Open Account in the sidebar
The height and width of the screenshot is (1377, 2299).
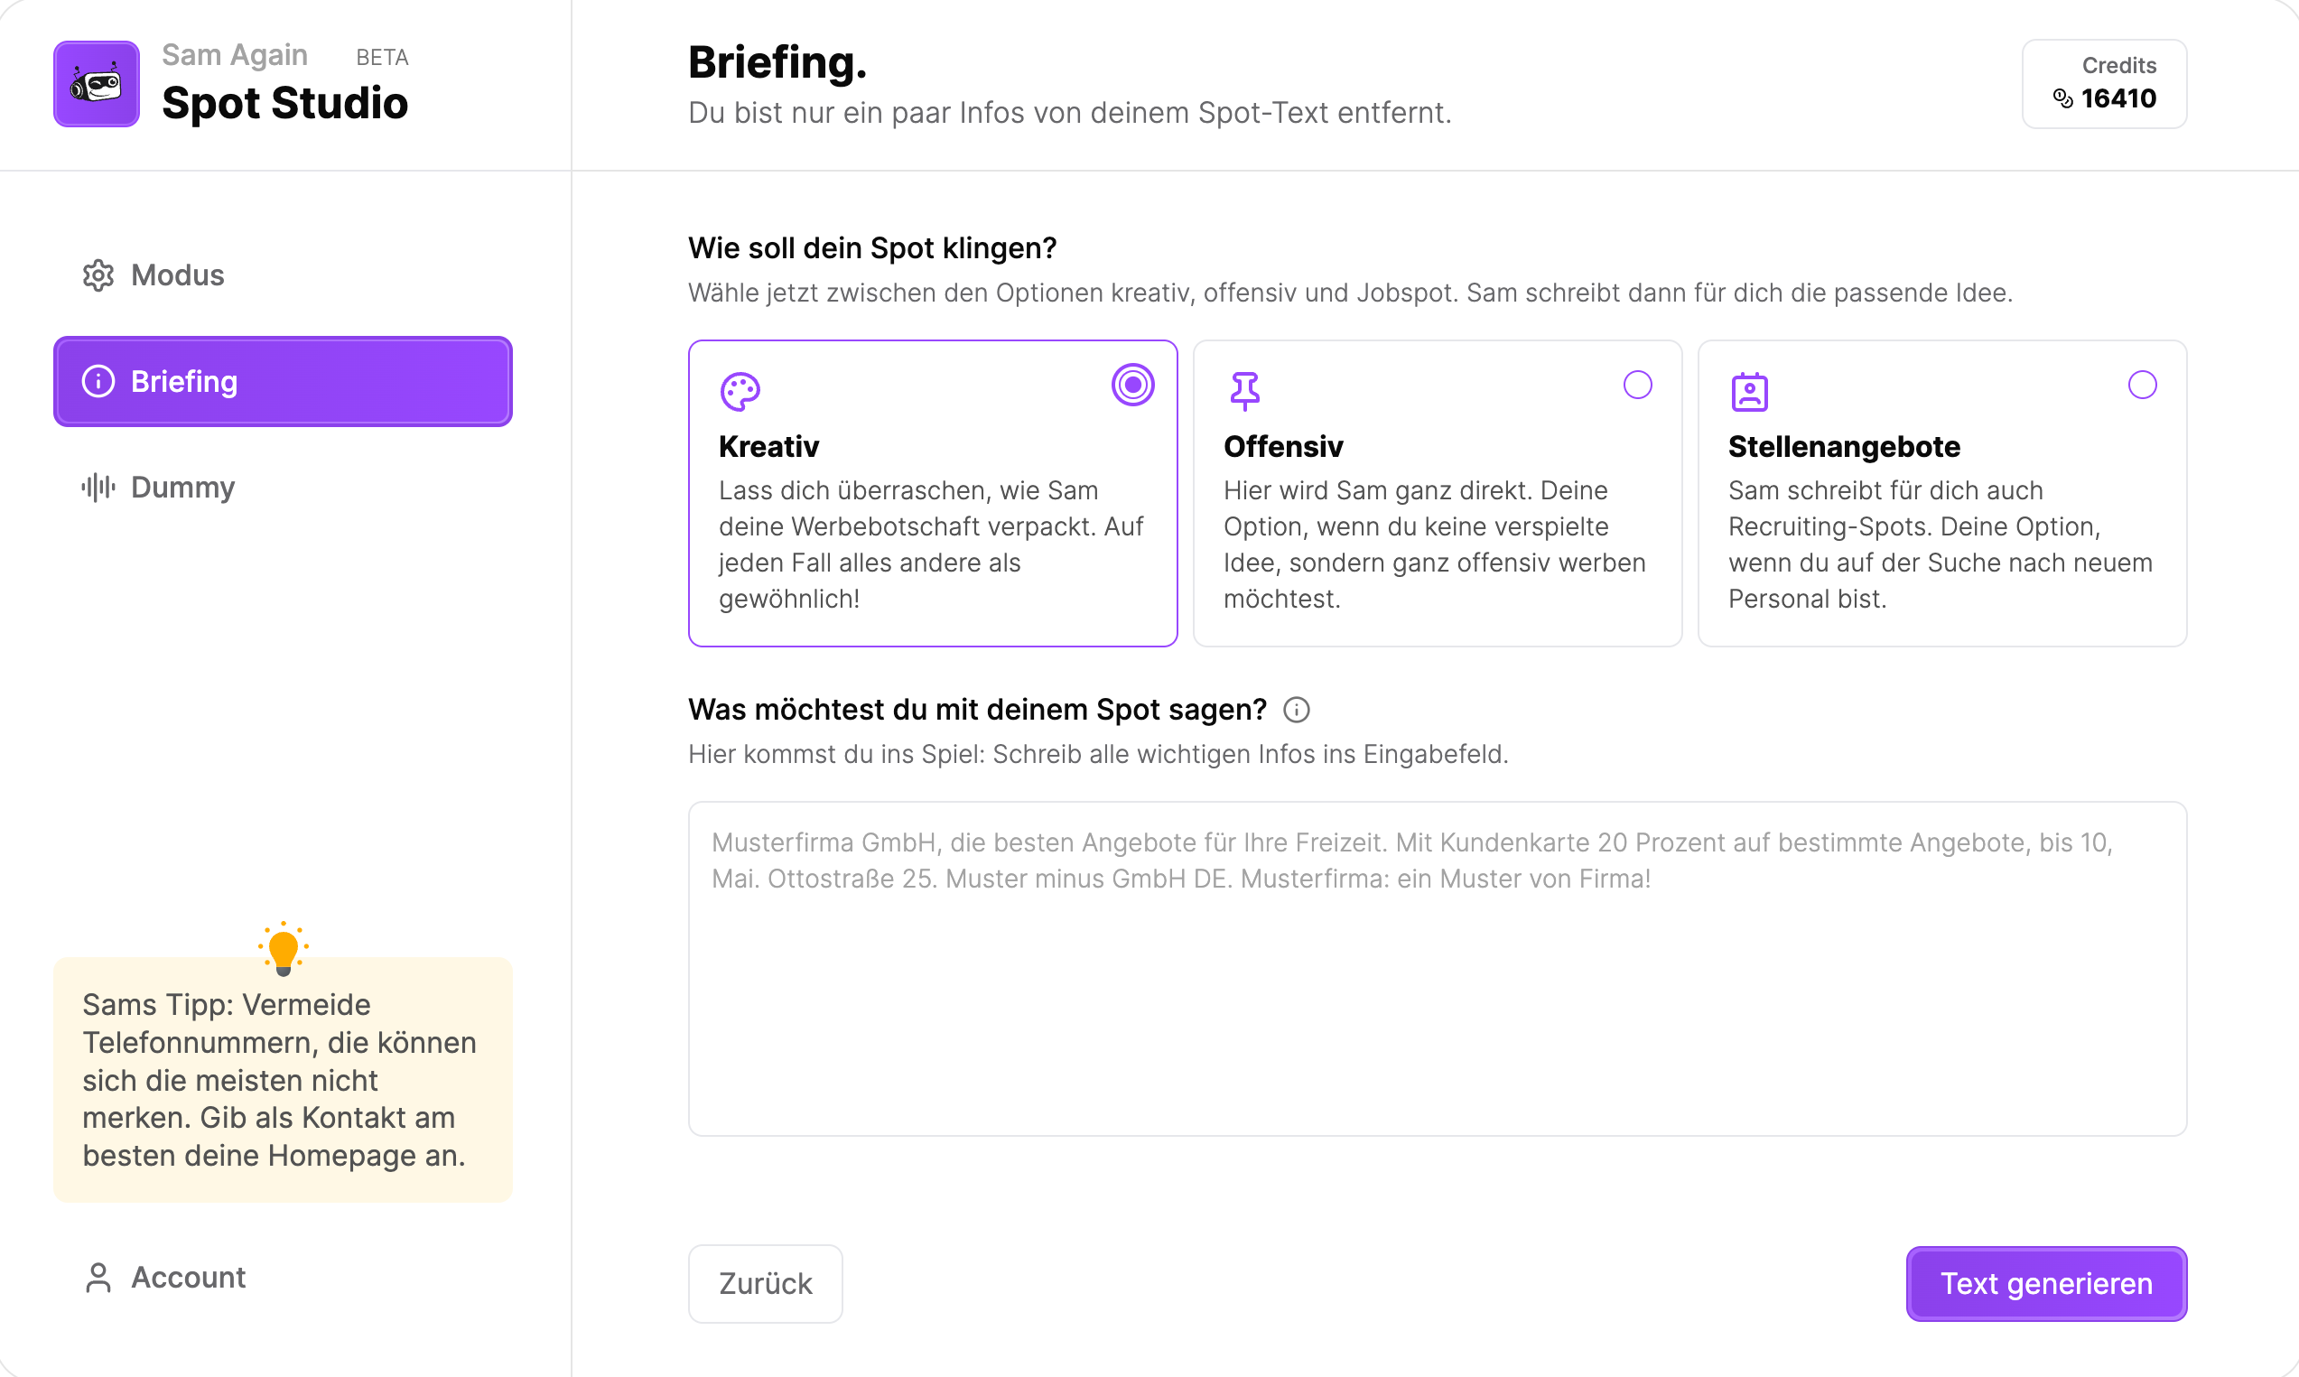tap(189, 1278)
